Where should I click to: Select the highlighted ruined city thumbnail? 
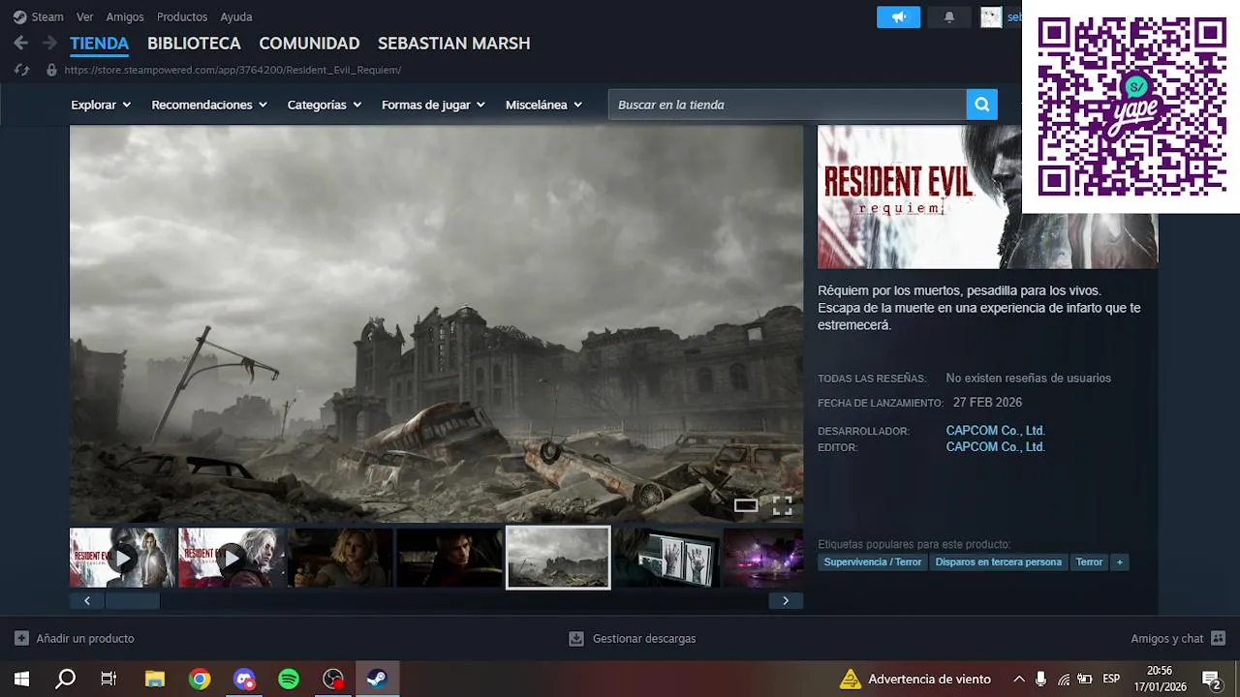click(x=559, y=558)
